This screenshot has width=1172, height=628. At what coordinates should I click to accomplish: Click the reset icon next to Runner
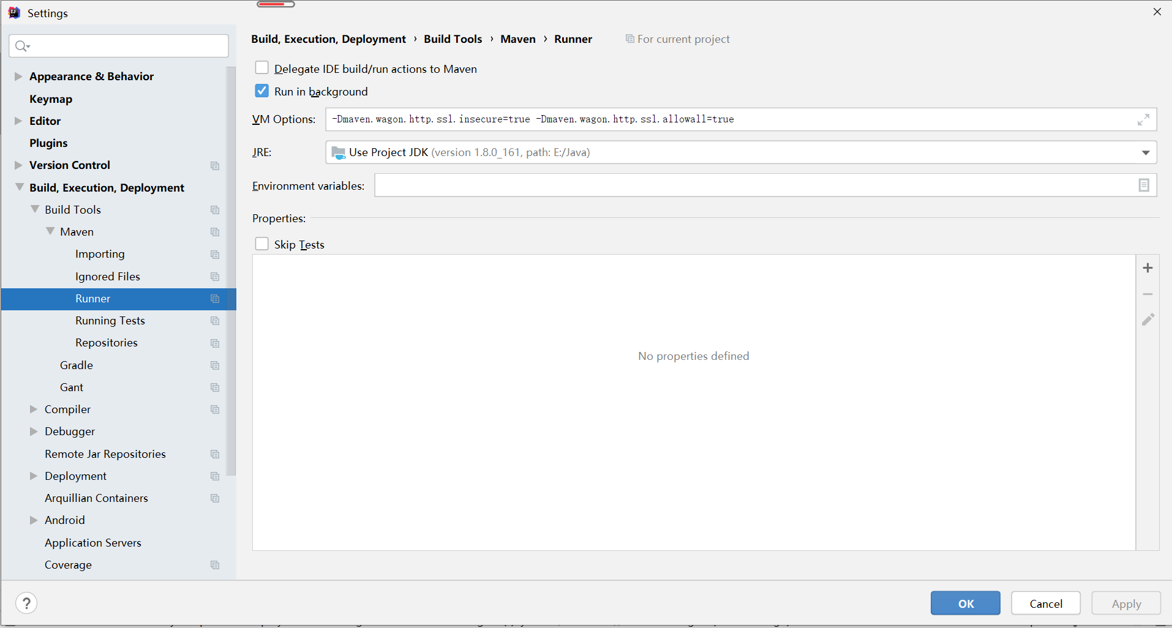(215, 299)
